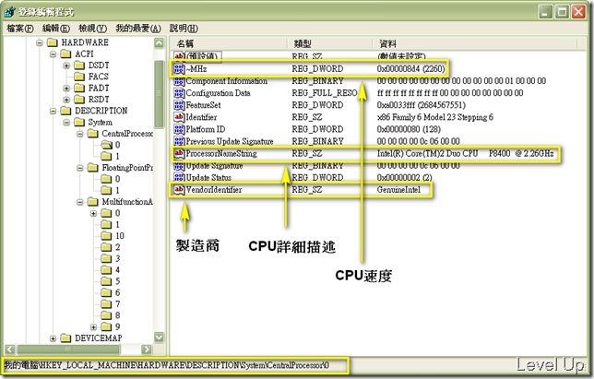This screenshot has height=379, width=594.
Task: Click the Identifier string value icon
Action: 179,117
